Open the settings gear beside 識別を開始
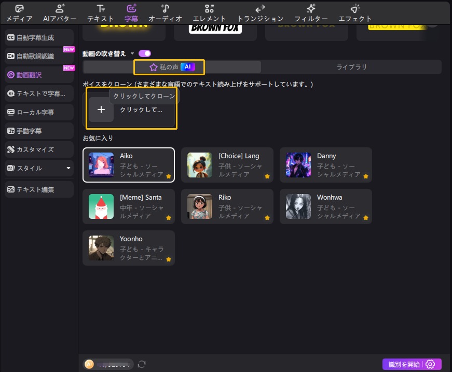Screen dimensions: 452x372 (431, 364)
